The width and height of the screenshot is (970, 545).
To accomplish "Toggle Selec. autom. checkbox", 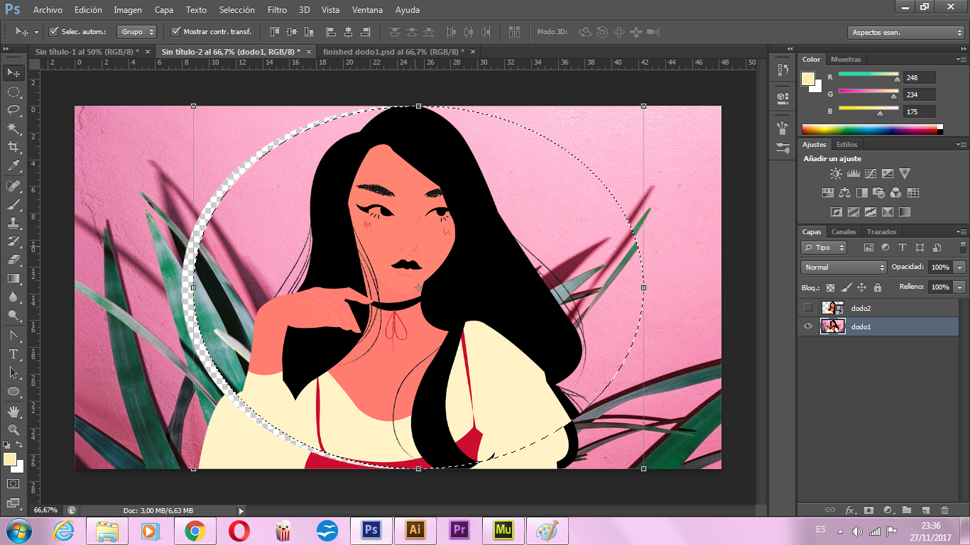I will (54, 31).
